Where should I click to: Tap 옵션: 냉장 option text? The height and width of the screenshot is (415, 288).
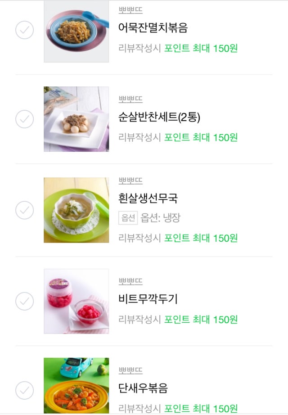(161, 218)
